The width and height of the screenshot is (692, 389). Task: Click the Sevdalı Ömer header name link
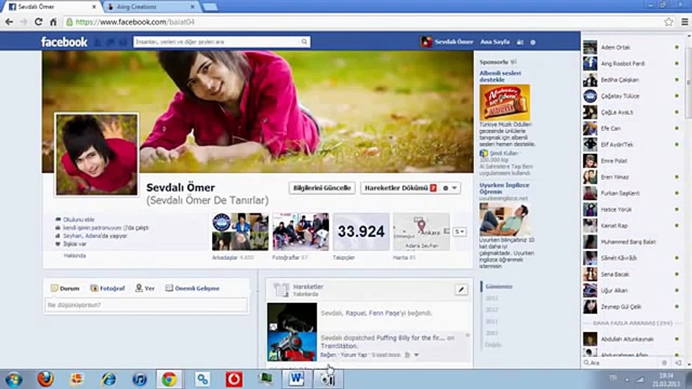click(454, 42)
